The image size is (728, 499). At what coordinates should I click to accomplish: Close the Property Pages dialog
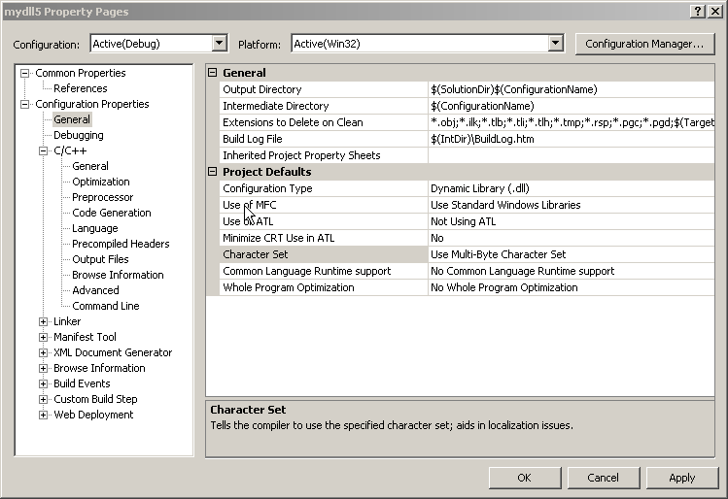pos(715,11)
